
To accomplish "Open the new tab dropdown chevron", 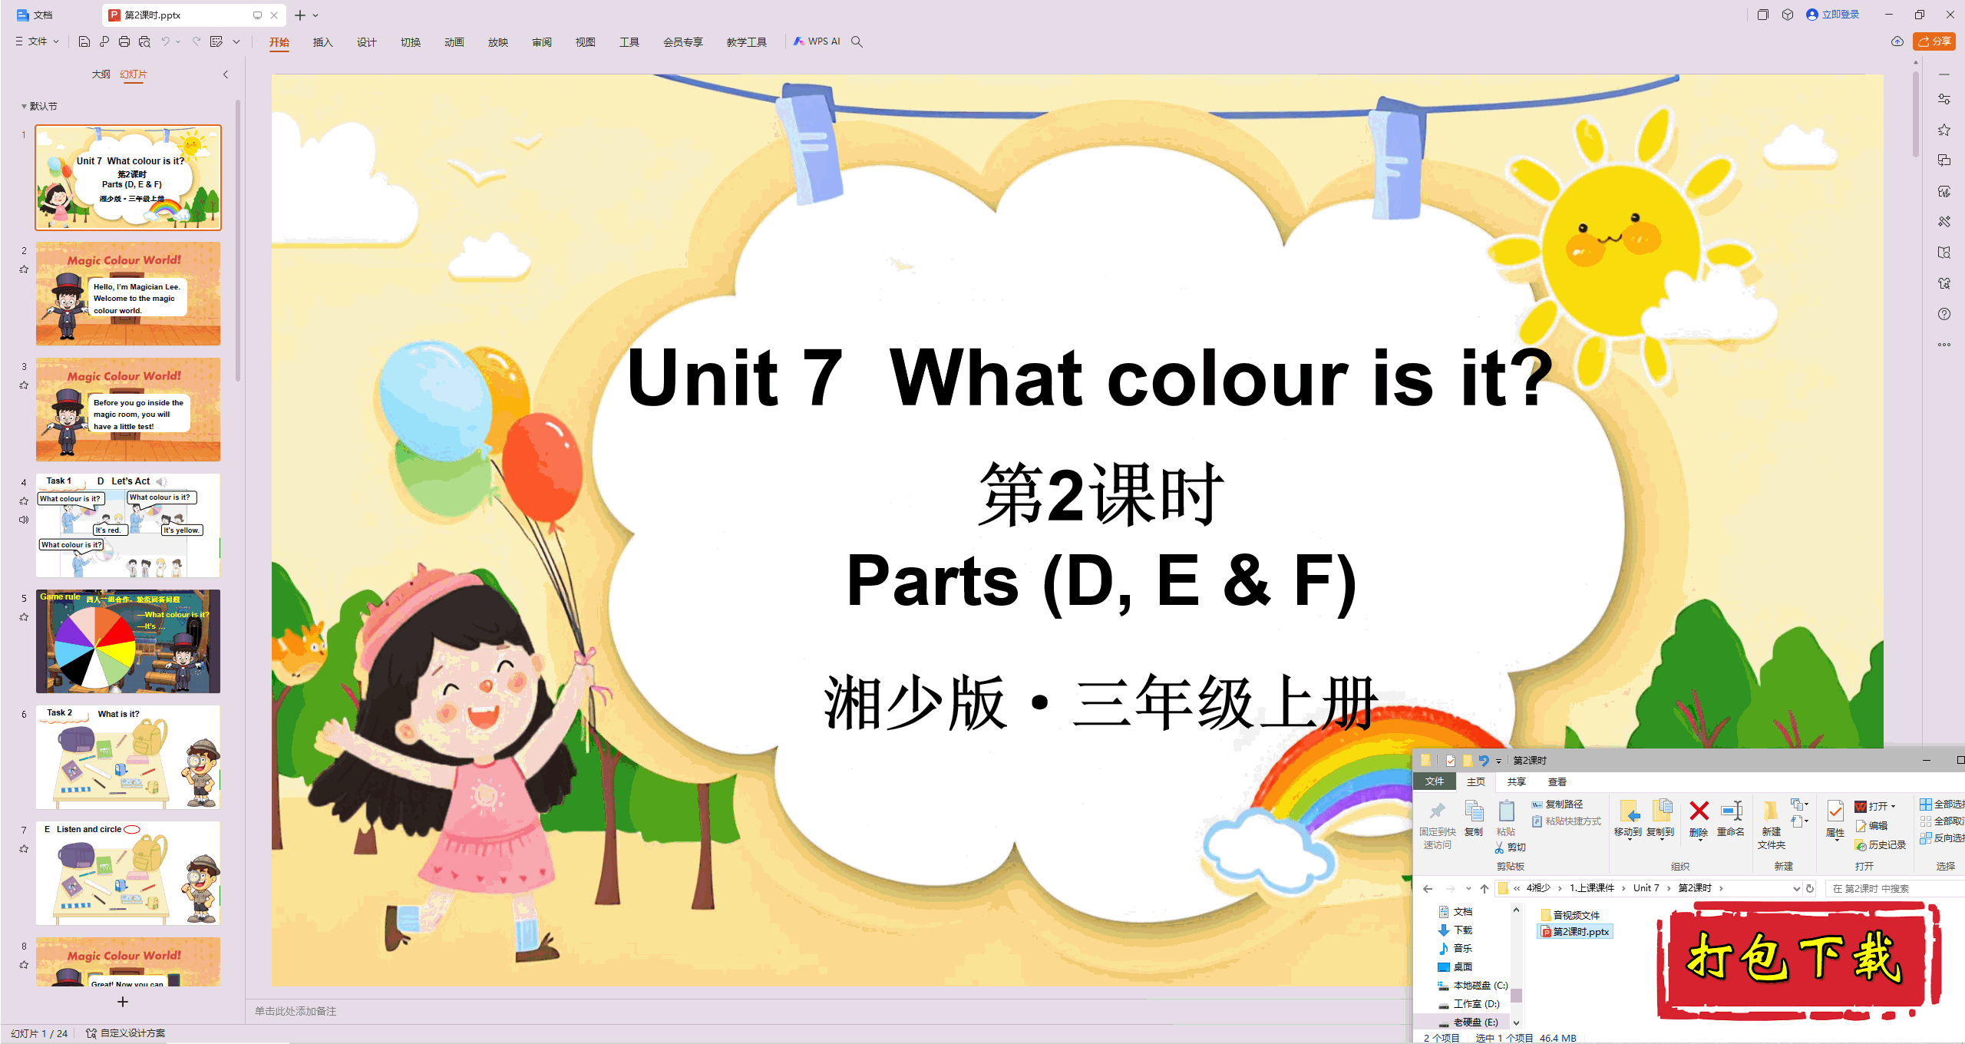I will click(315, 15).
